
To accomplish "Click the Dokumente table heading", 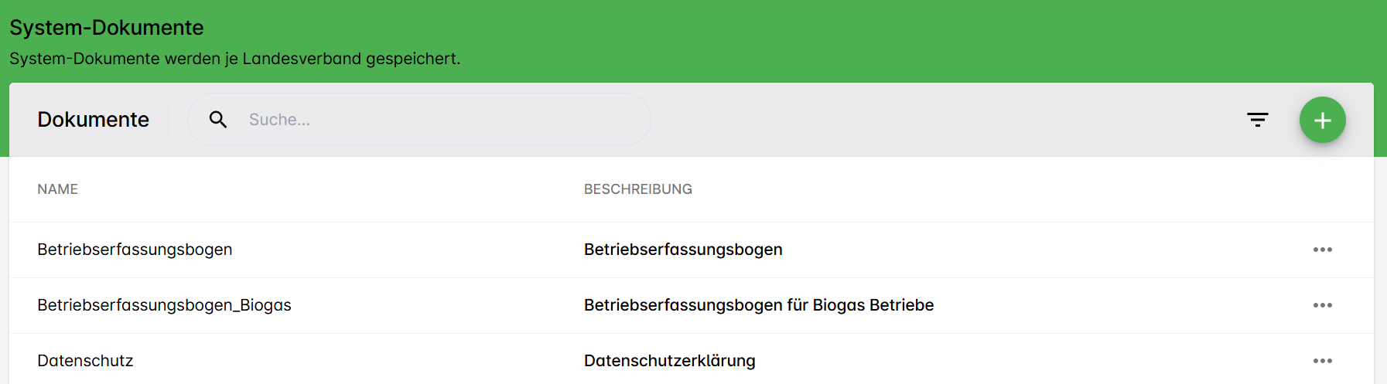I will pyautogui.click(x=93, y=120).
